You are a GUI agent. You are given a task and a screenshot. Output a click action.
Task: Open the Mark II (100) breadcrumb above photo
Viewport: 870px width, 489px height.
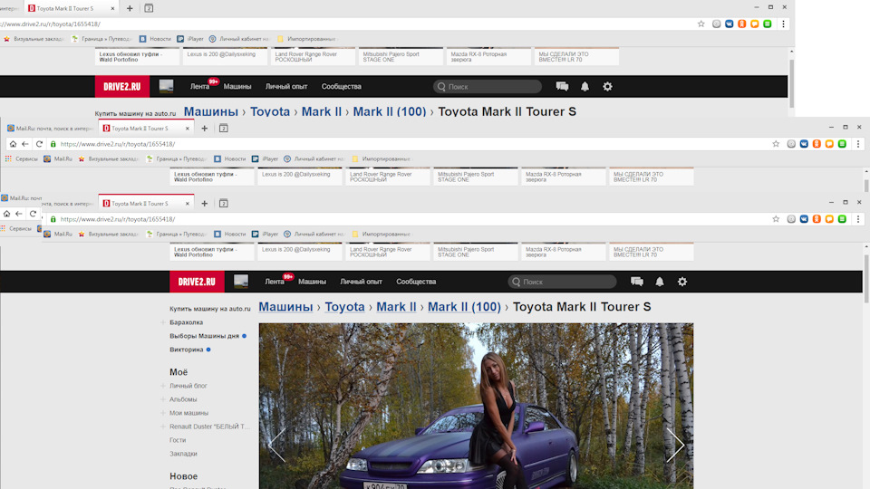(x=464, y=307)
